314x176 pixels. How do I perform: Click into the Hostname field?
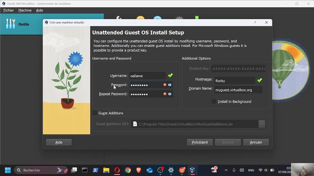pos(235,81)
